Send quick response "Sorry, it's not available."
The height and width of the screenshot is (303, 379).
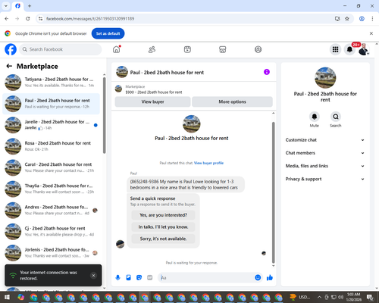coord(163,239)
